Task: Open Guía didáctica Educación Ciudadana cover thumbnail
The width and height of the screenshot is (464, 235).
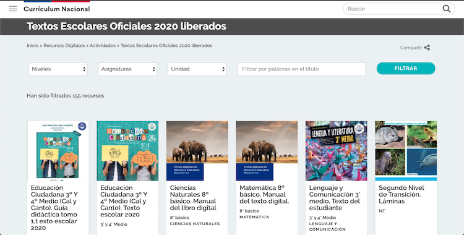Action: [x=58, y=151]
